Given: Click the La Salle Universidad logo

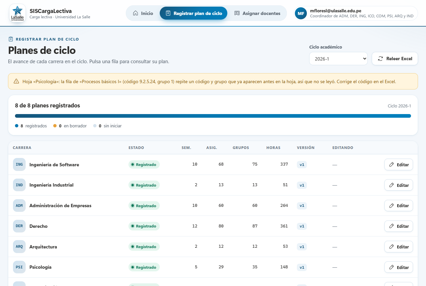Looking at the screenshot, I should 17,13.
